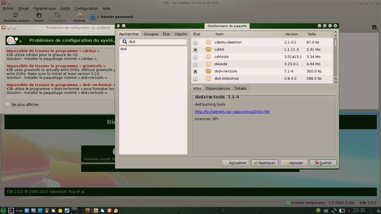Screen dimensions: 381x214
Task: Switch to the Dépôts tab
Action: point(181,34)
